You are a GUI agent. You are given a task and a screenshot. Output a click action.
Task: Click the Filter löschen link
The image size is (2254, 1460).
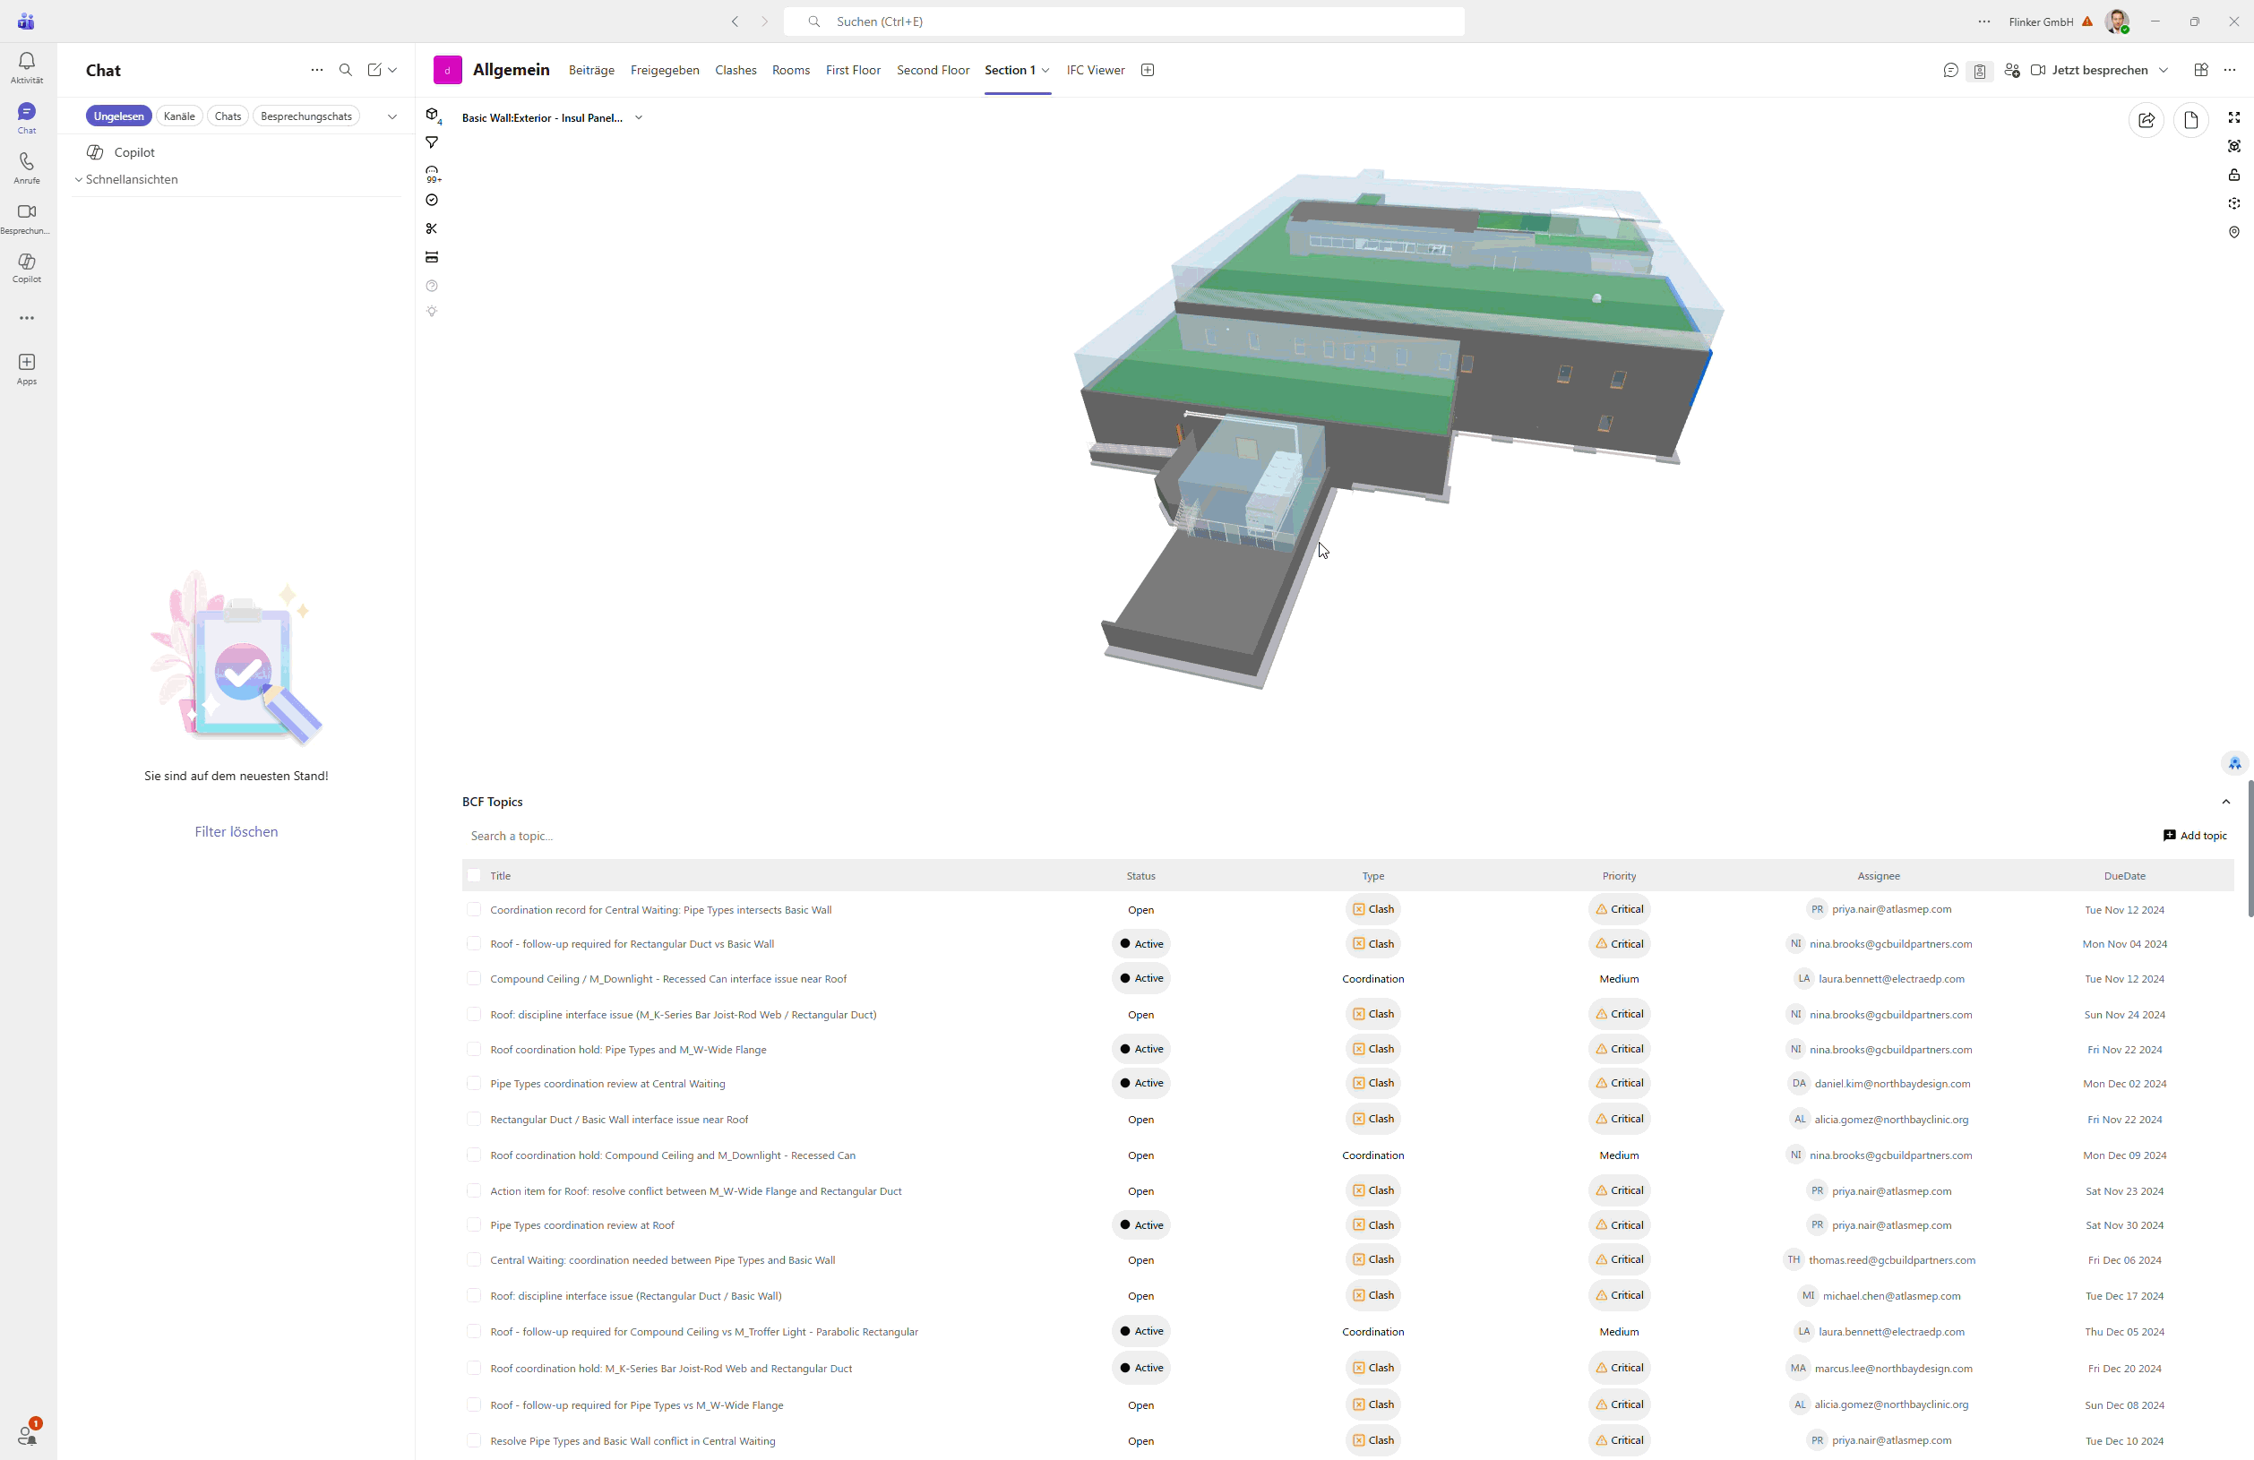[x=236, y=831]
